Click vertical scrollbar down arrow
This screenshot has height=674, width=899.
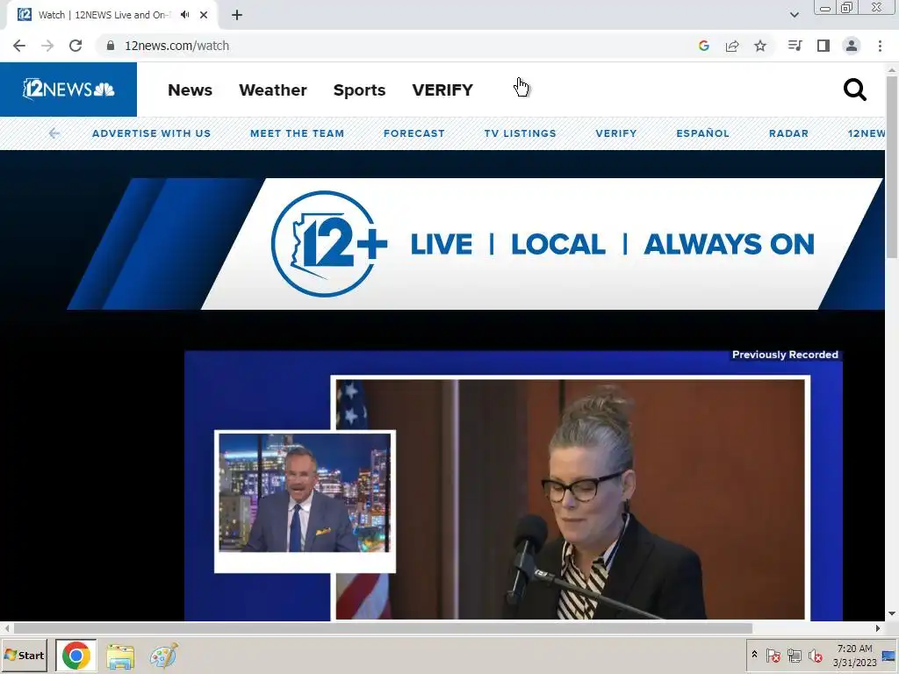coord(892,613)
